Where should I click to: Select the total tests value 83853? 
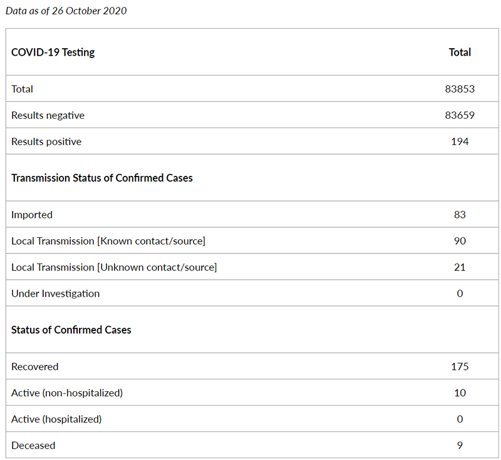click(x=460, y=89)
